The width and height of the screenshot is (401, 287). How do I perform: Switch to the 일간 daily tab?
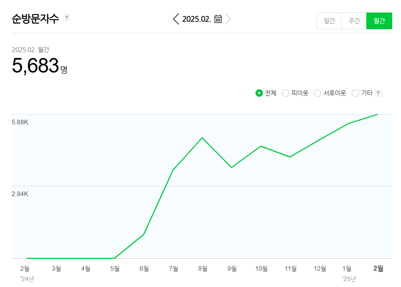click(x=329, y=21)
